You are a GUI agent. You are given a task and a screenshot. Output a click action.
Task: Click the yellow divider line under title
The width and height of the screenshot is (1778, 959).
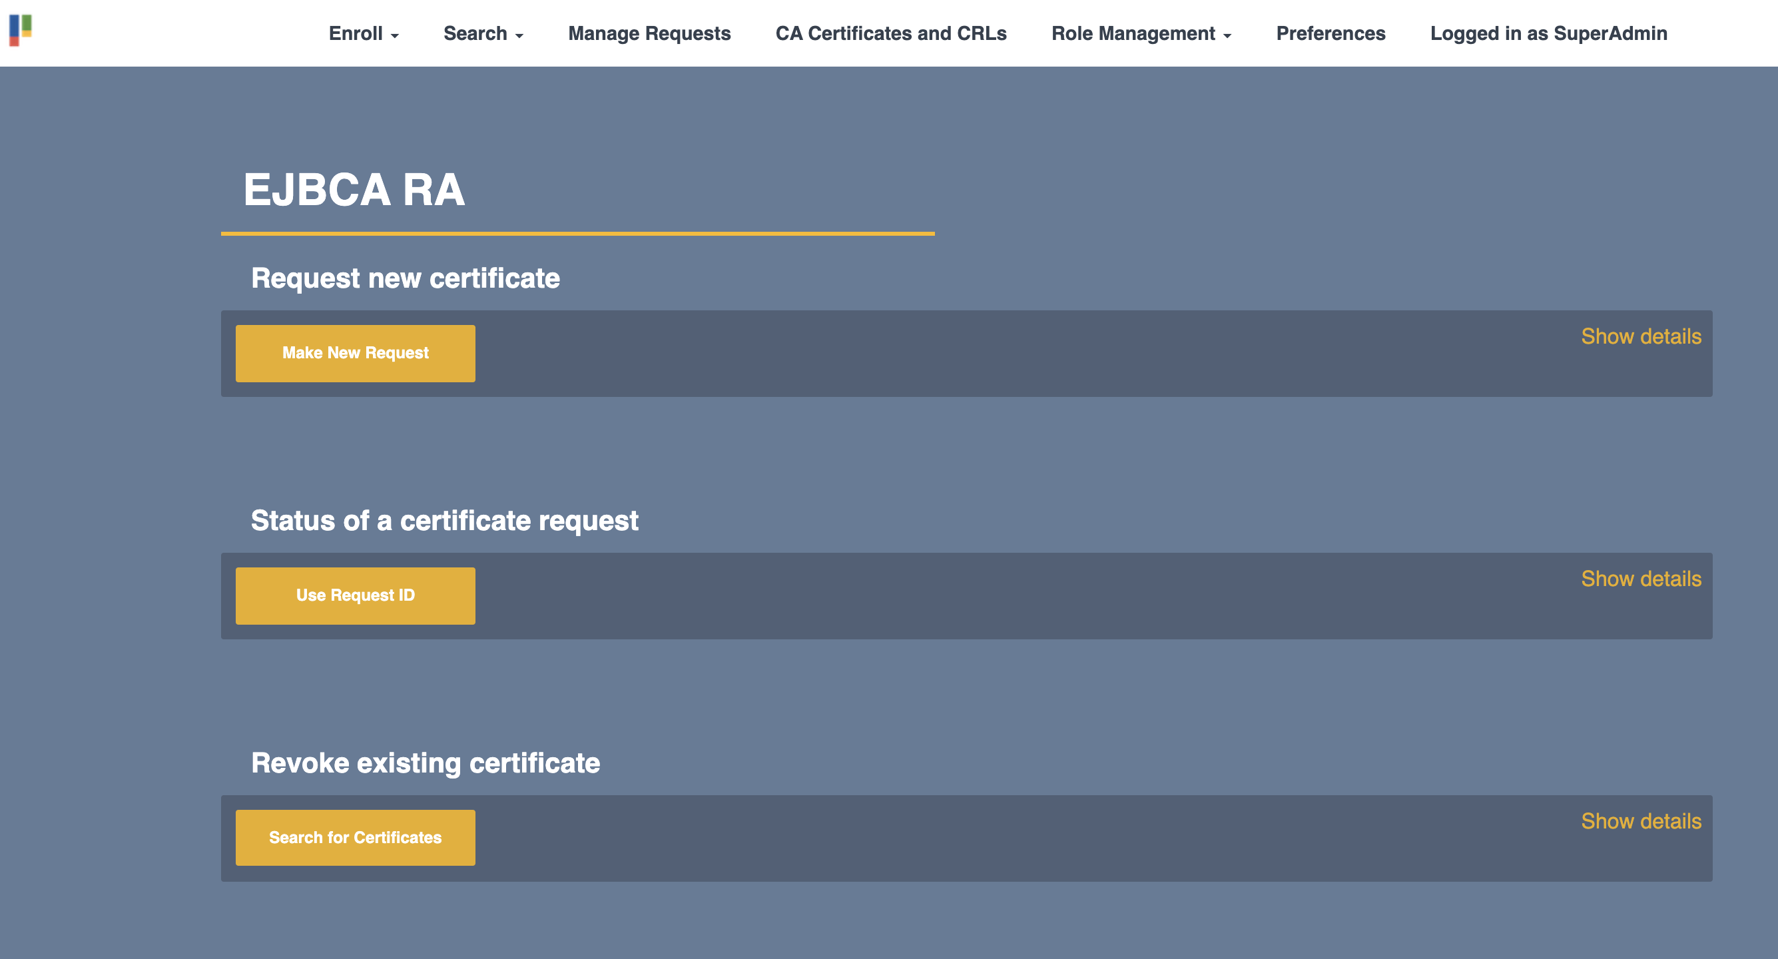pyautogui.click(x=577, y=233)
